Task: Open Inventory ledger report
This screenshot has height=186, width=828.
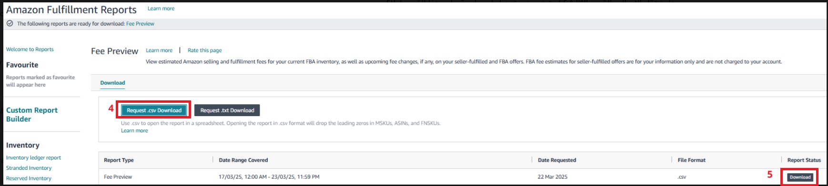Action: pyautogui.click(x=33, y=158)
